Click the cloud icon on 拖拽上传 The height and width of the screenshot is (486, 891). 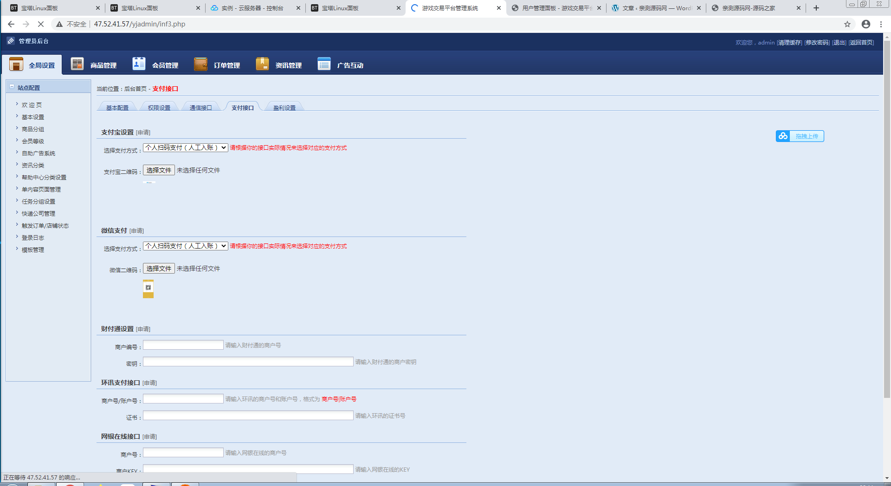pyautogui.click(x=783, y=136)
